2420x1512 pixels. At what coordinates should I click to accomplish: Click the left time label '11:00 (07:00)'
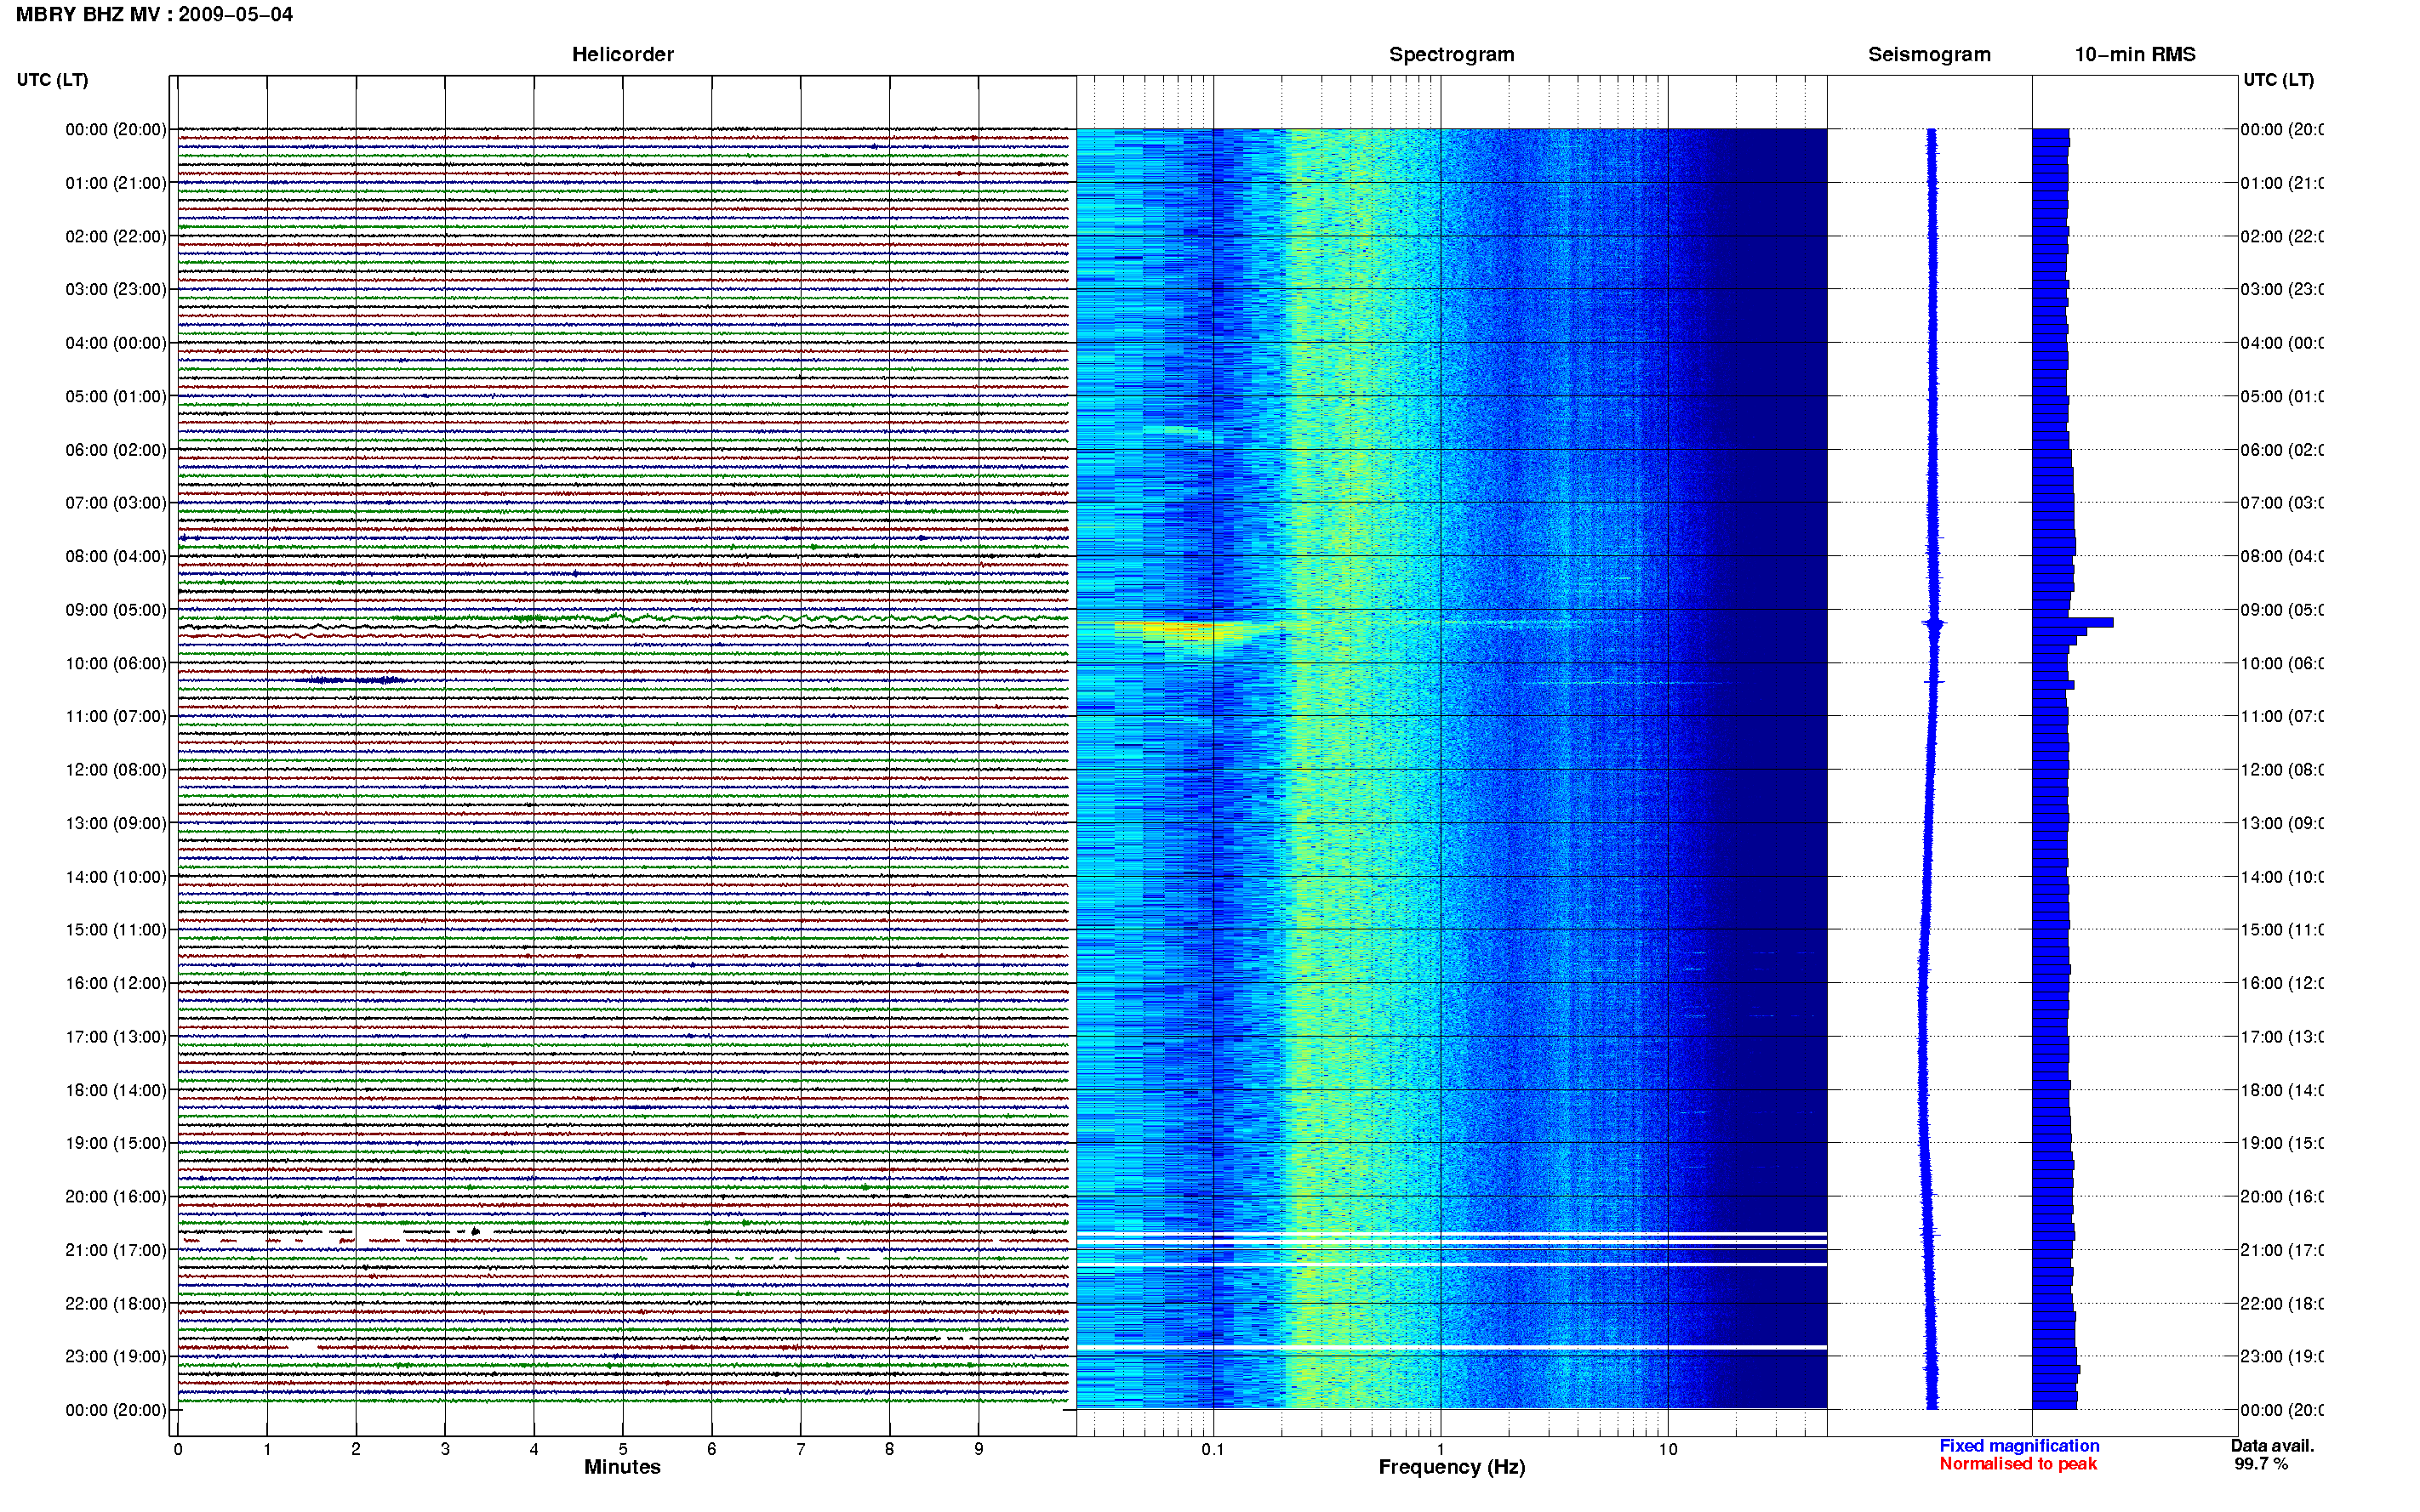(x=116, y=716)
